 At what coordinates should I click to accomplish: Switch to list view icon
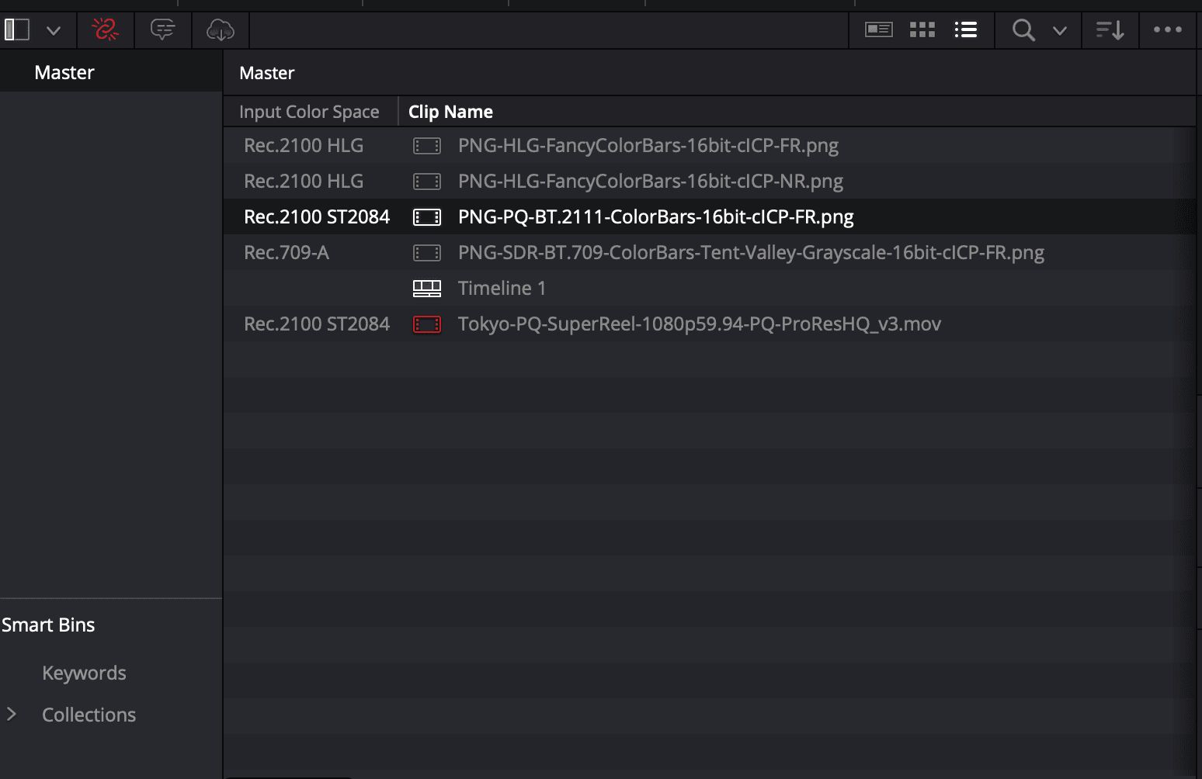click(966, 30)
